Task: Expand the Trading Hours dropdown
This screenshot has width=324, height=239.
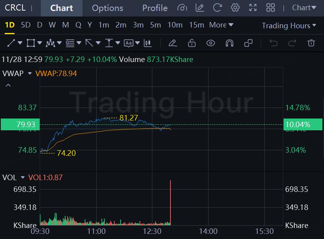Action: tap(289, 26)
